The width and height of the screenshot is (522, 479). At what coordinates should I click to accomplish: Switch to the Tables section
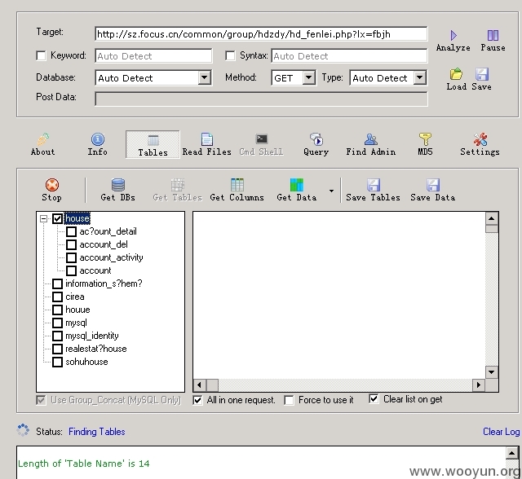click(x=153, y=145)
